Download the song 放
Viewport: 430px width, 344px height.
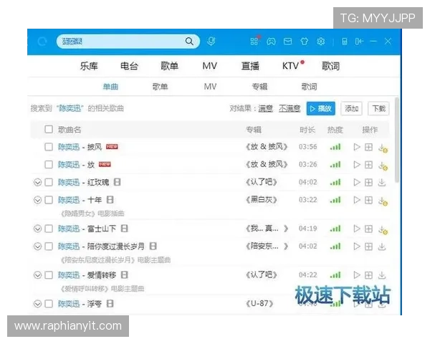click(383, 166)
